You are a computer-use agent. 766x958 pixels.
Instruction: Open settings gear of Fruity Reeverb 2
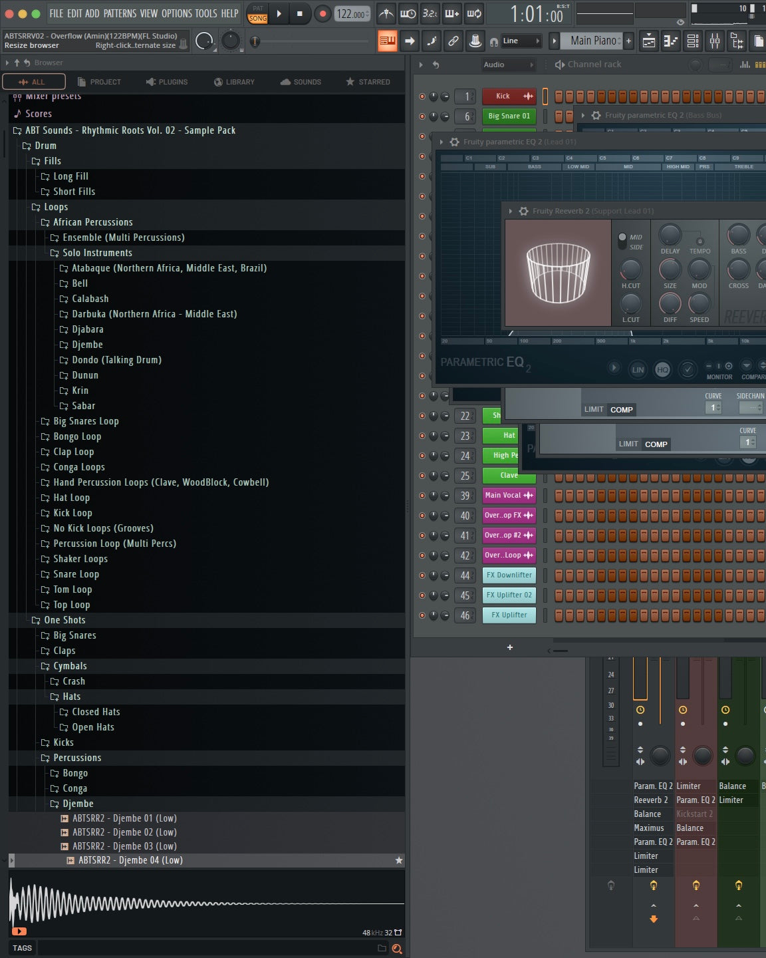(x=524, y=211)
